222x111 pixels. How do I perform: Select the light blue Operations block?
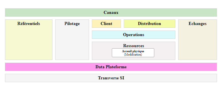tap(133, 35)
